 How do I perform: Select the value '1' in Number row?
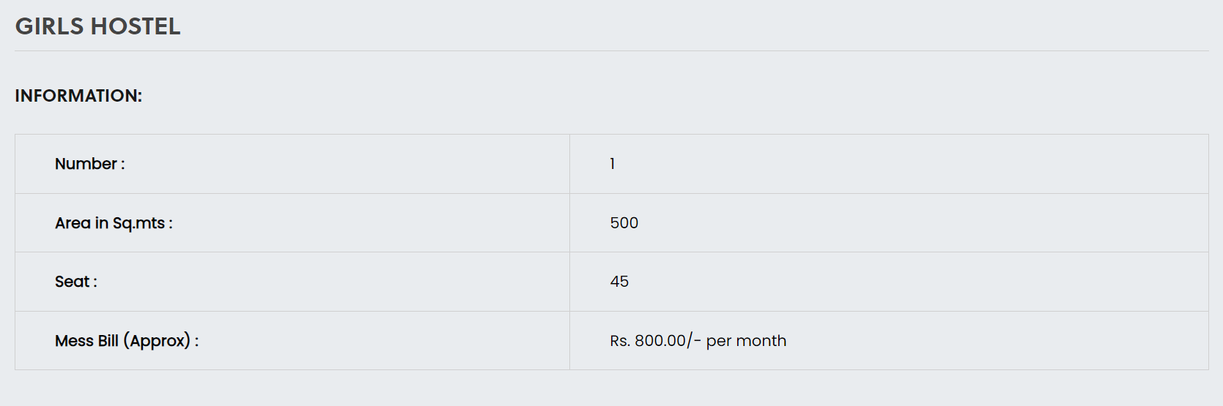(x=613, y=164)
